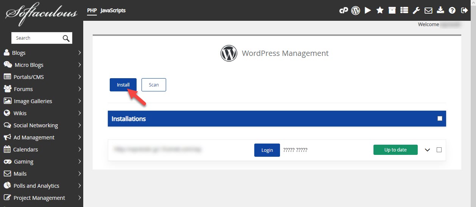Image resolution: width=476 pixels, height=207 pixels.
Task: Open demos via the play icon
Action: [x=368, y=11]
